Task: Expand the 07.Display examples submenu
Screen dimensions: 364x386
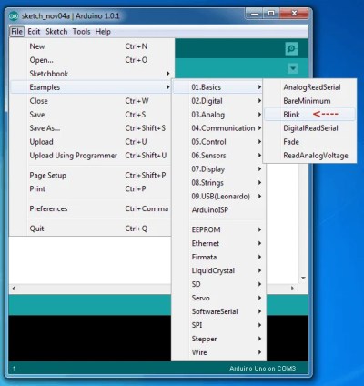Action: [219, 169]
